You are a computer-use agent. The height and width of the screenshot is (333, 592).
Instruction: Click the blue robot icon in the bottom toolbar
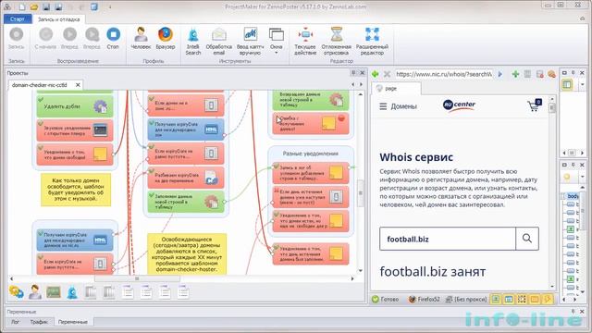[72, 292]
